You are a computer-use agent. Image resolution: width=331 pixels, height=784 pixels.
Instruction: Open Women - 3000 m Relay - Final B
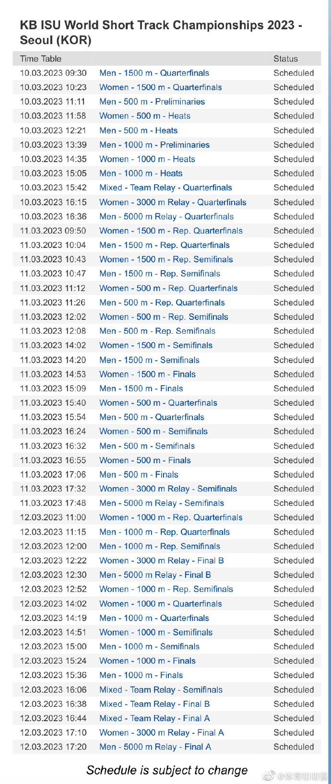(162, 561)
